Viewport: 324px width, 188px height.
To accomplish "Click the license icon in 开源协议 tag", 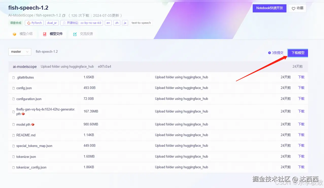I will [x=64, y=23].
